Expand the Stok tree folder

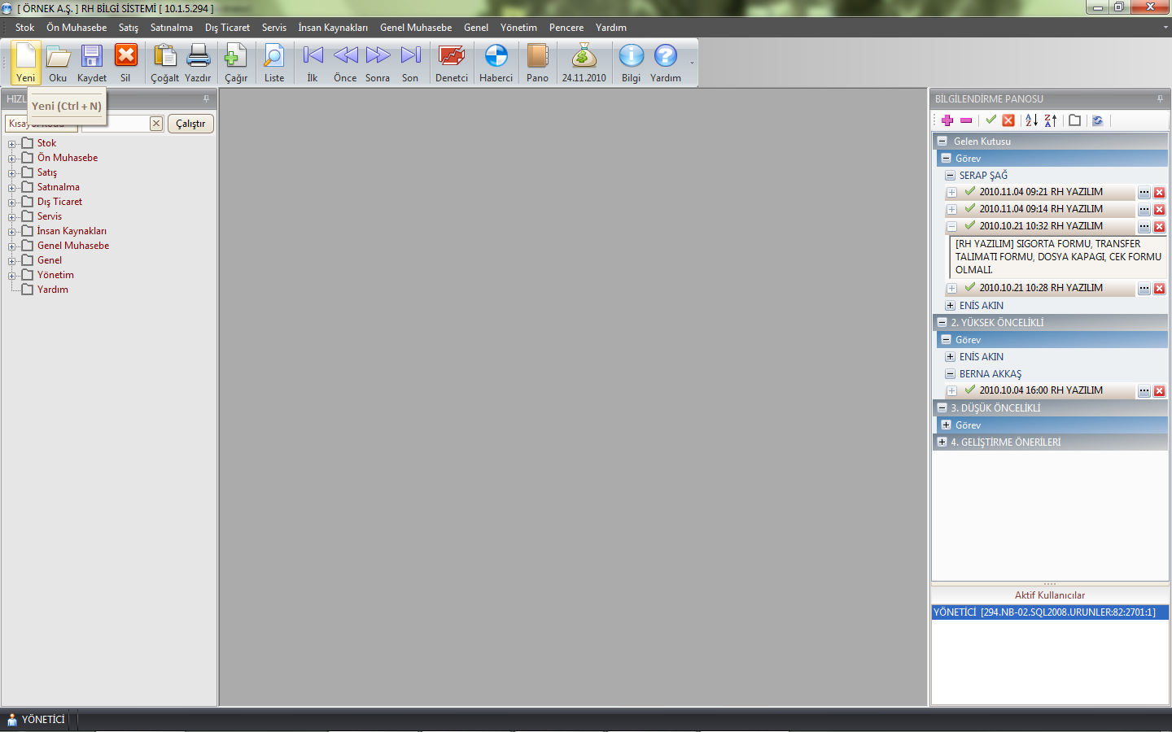click(x=12, y=144)
